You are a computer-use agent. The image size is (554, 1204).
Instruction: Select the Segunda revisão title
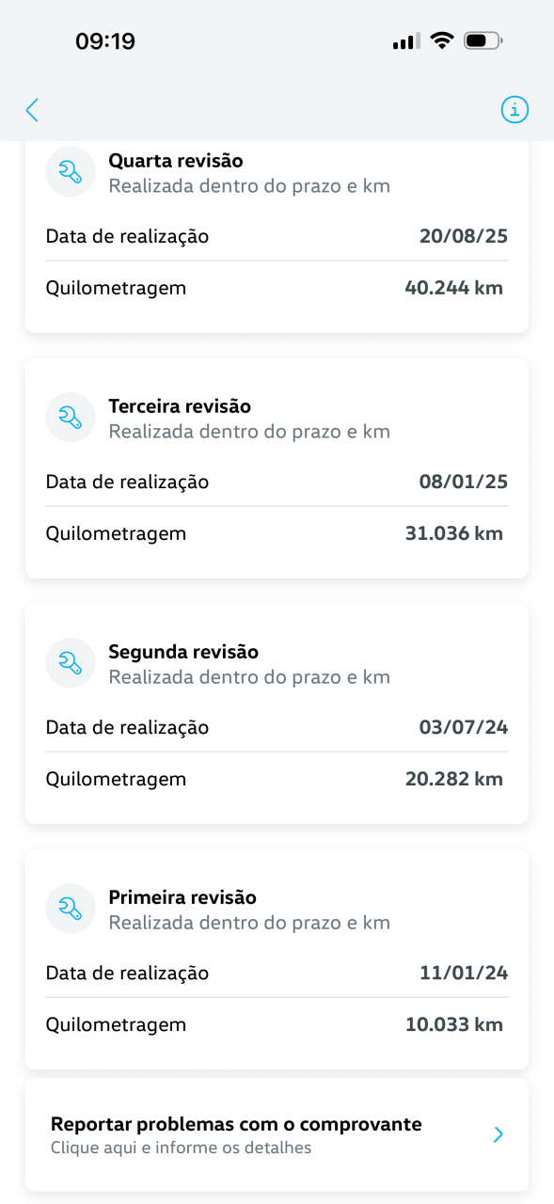(x=183, y=652)
